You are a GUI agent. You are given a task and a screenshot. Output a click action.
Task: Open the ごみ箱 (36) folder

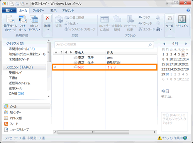click(x=16, y=94)
